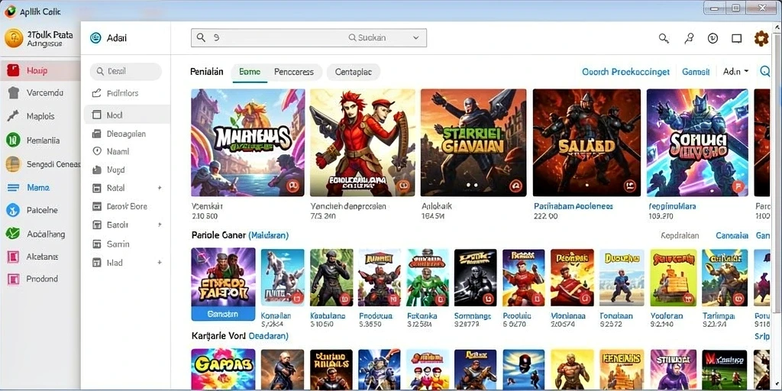The width and height of the screenshot is (782, 391).
Task: Click the blue Ganstrn button
Action: point(223,314)
